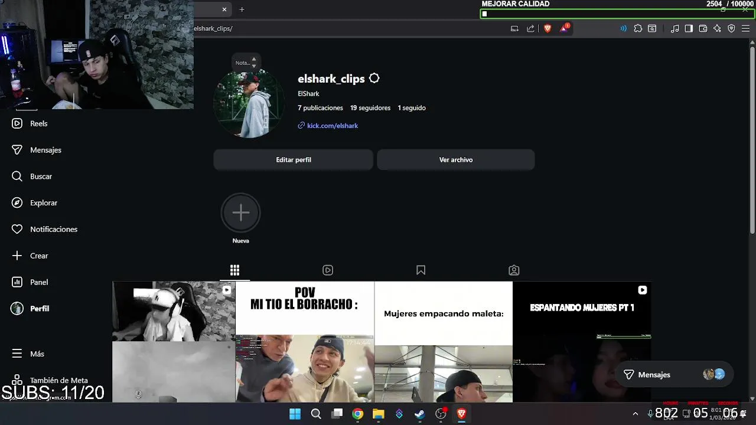Open the browser extensions puzzle icon
This screenshot has width=756, height=425.
tap(638, 28)
